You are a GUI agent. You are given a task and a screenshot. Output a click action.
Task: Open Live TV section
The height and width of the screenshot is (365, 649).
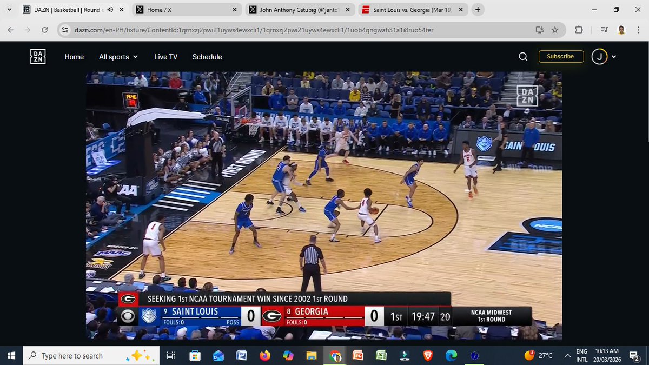coord(165,57)
